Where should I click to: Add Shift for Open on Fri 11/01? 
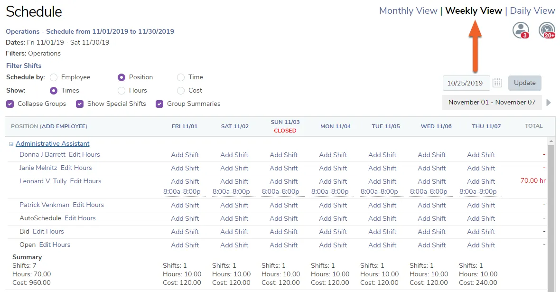[x=185, y=245]
